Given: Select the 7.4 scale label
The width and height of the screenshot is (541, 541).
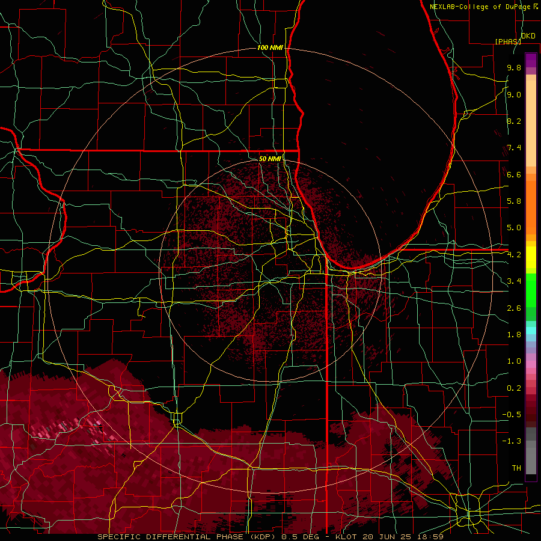Looking at the screenshot, I should pyautogui.click(x=514, y=148).
